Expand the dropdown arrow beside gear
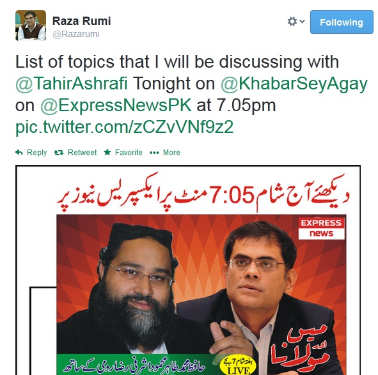Image resolution: width=378 pixels, height=375 pixels. 302,22
